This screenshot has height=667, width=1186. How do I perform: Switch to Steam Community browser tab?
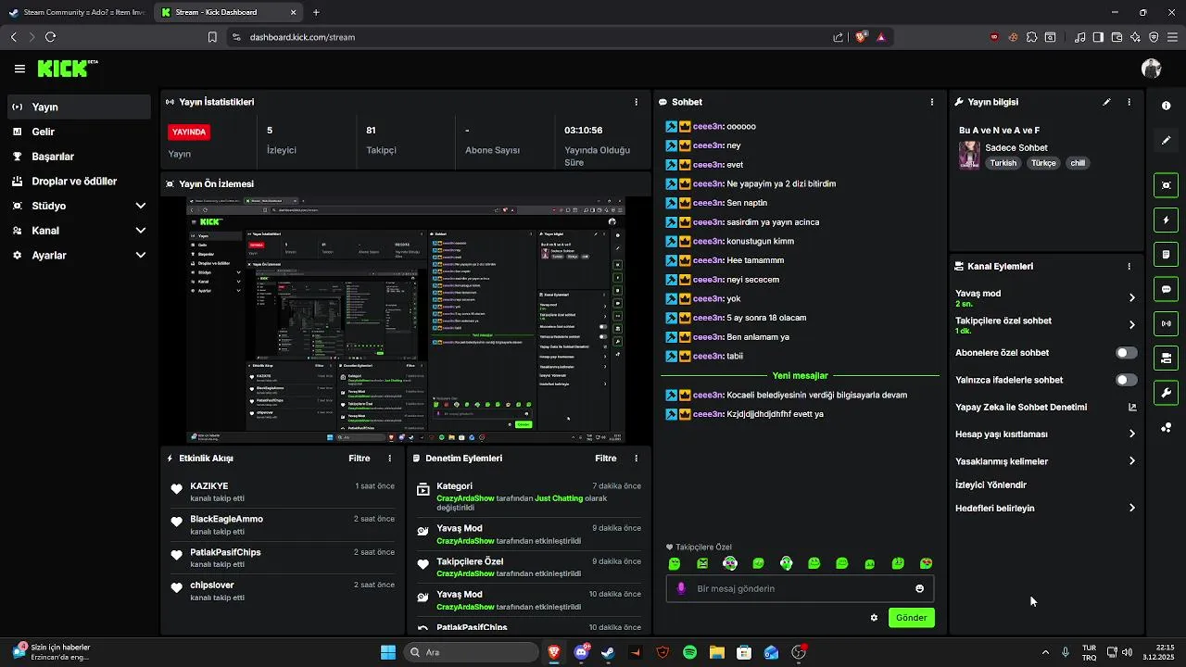pyautogui.click(x=76, y=12)
